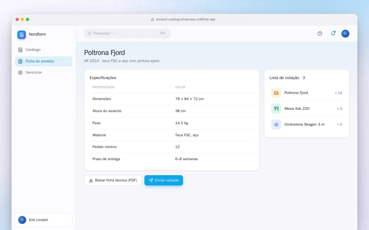Open Erik Lindahl profile card

pyautogui.click(x=44, y=220)
